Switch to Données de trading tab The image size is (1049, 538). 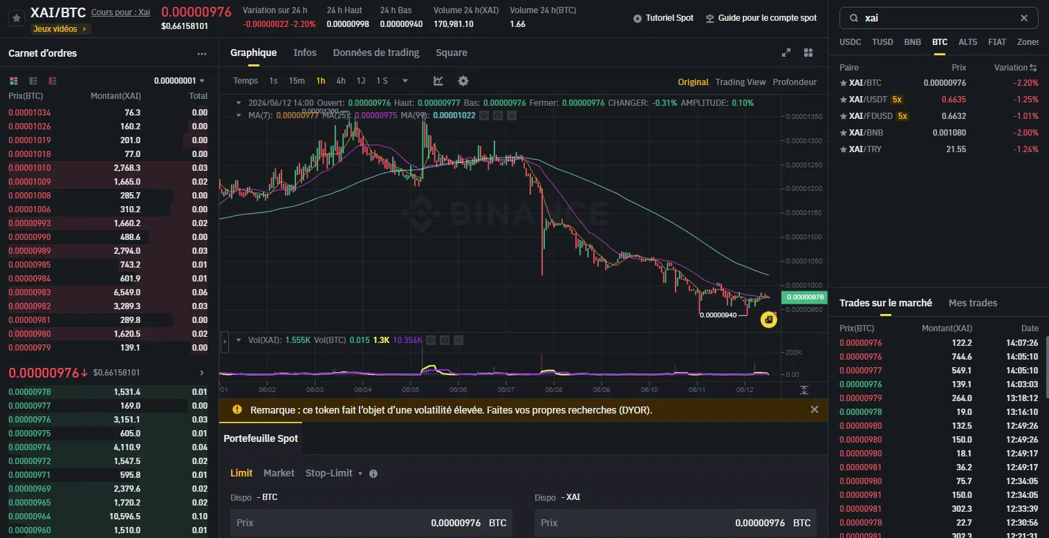[376, 53]
